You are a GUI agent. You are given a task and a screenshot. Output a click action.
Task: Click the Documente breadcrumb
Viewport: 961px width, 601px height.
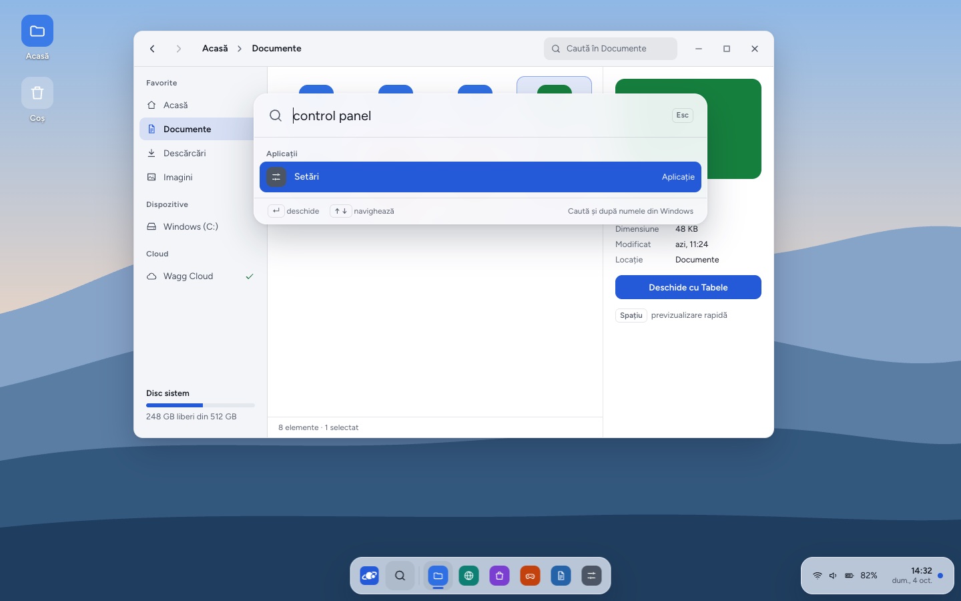pyautogui.click(x=276, y=49)
